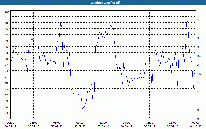Pick the 60 degree axis label
This screenshot has width=206, height=129.
(x=8, y=107)
